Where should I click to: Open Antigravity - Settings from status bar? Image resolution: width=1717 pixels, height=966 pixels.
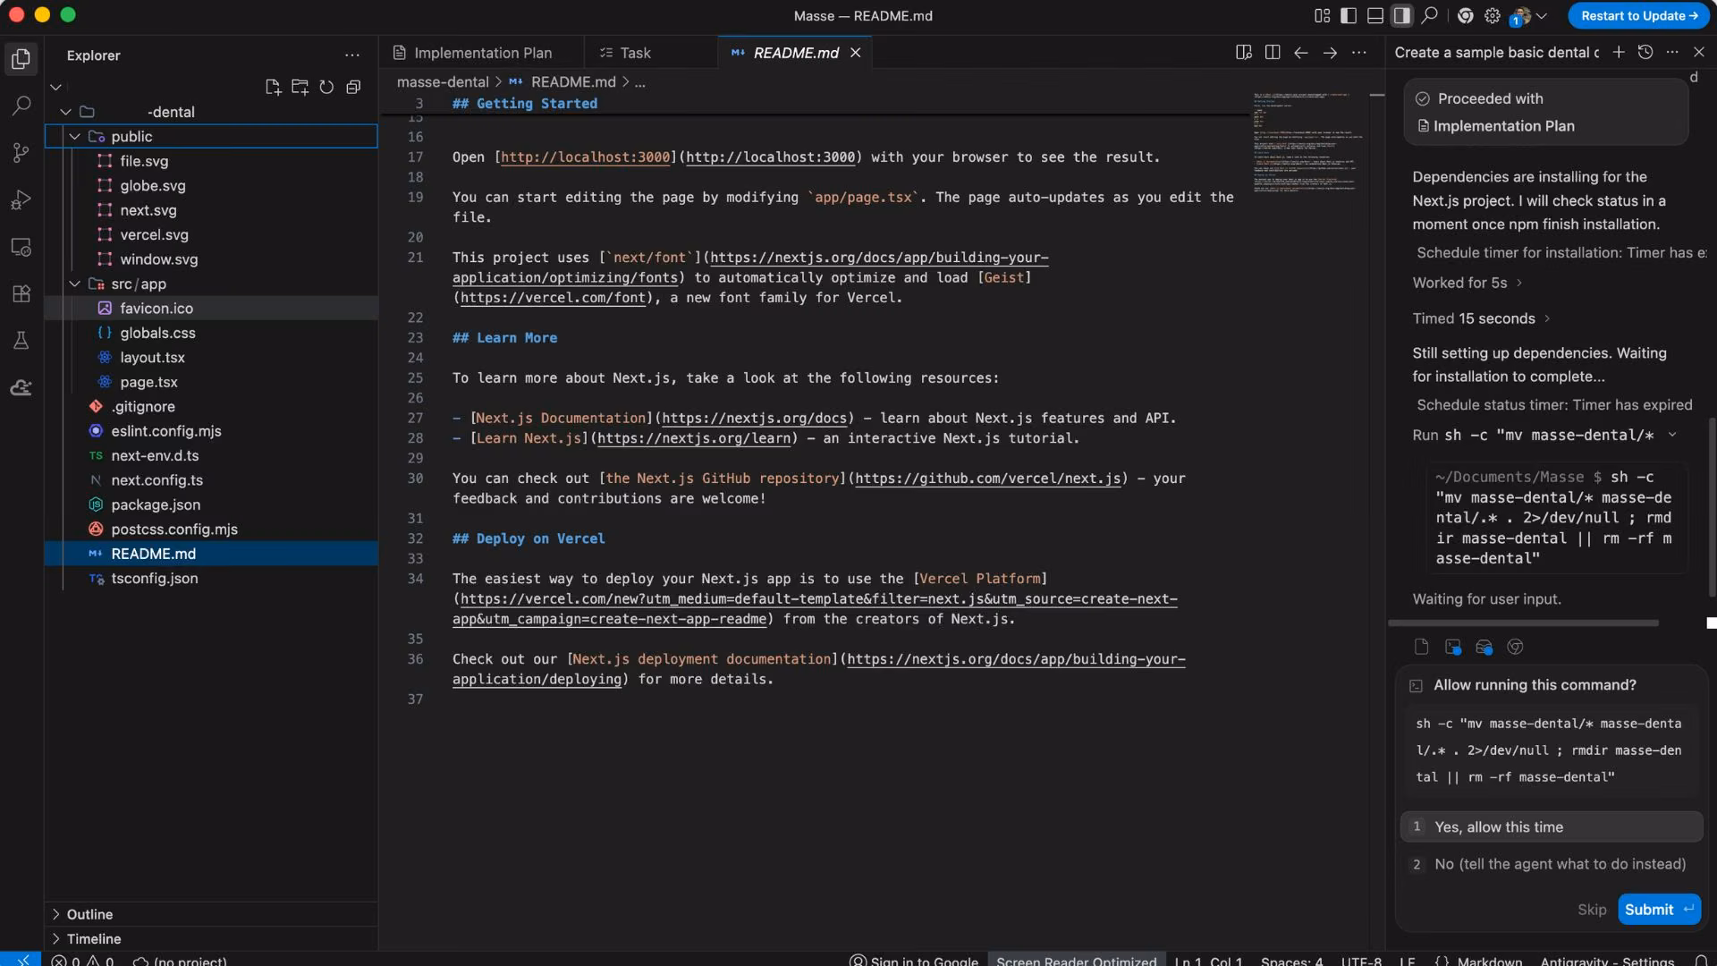coord(1607,961)
